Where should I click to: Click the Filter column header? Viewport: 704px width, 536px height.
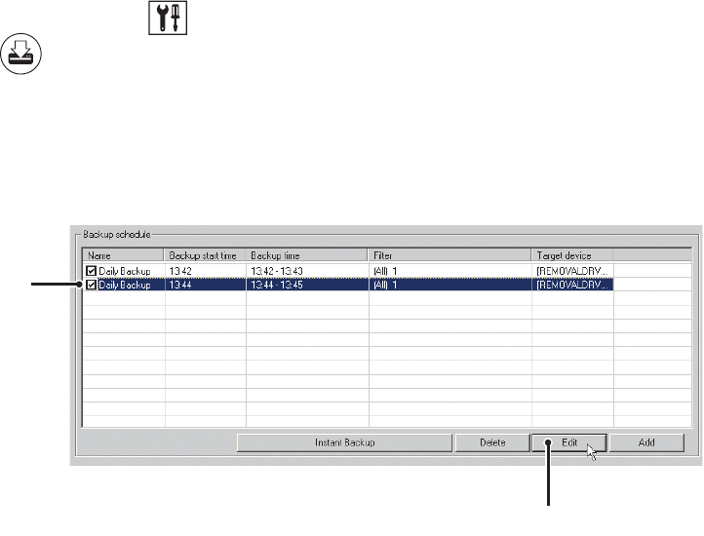point(450,255)
